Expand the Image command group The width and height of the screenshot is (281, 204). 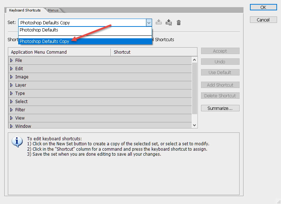coord(11,77)
